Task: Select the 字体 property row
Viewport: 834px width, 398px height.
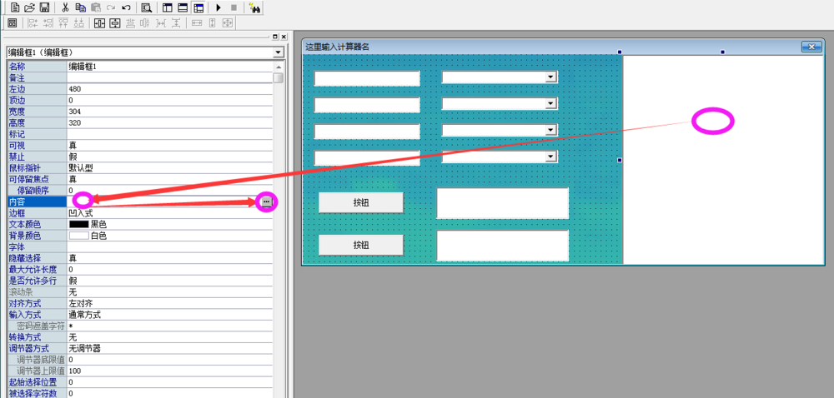Action: (140, 246)
